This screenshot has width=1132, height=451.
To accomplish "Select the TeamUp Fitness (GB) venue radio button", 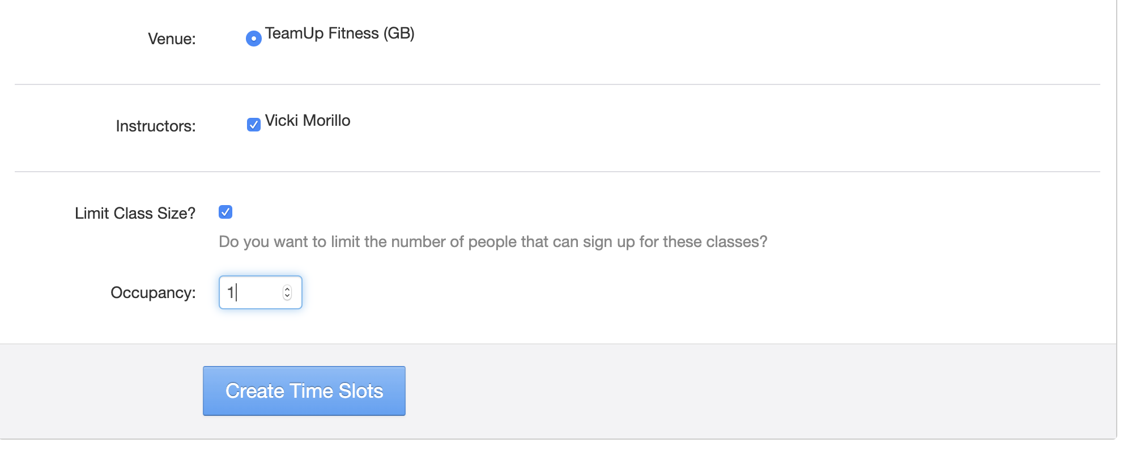I will coord(253,39).
